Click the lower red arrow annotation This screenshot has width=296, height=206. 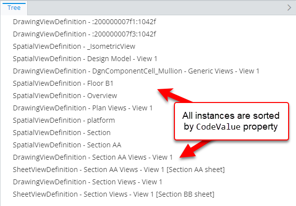[195, 149]
